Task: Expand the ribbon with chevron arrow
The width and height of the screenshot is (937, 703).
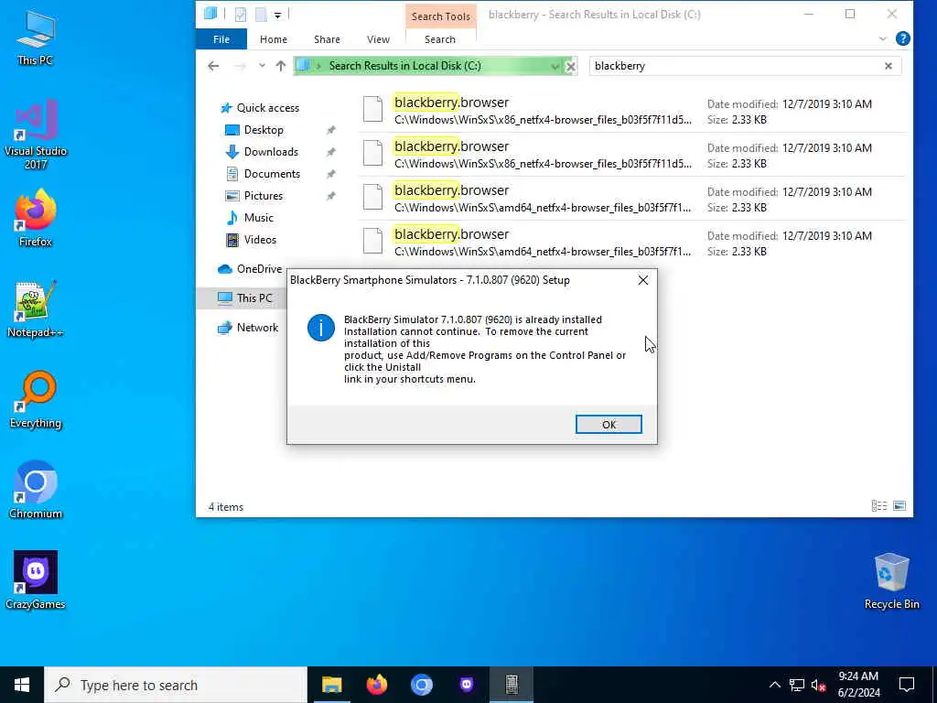Action: pos(883,38)
